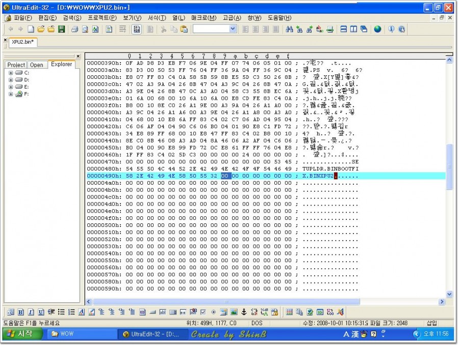Expand the F: drive node
Image resolution: width=459 pixels, height=345 pixels.
point(11,94)
